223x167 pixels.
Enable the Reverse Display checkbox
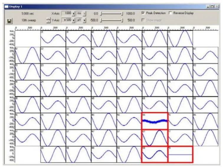point(170,13)
